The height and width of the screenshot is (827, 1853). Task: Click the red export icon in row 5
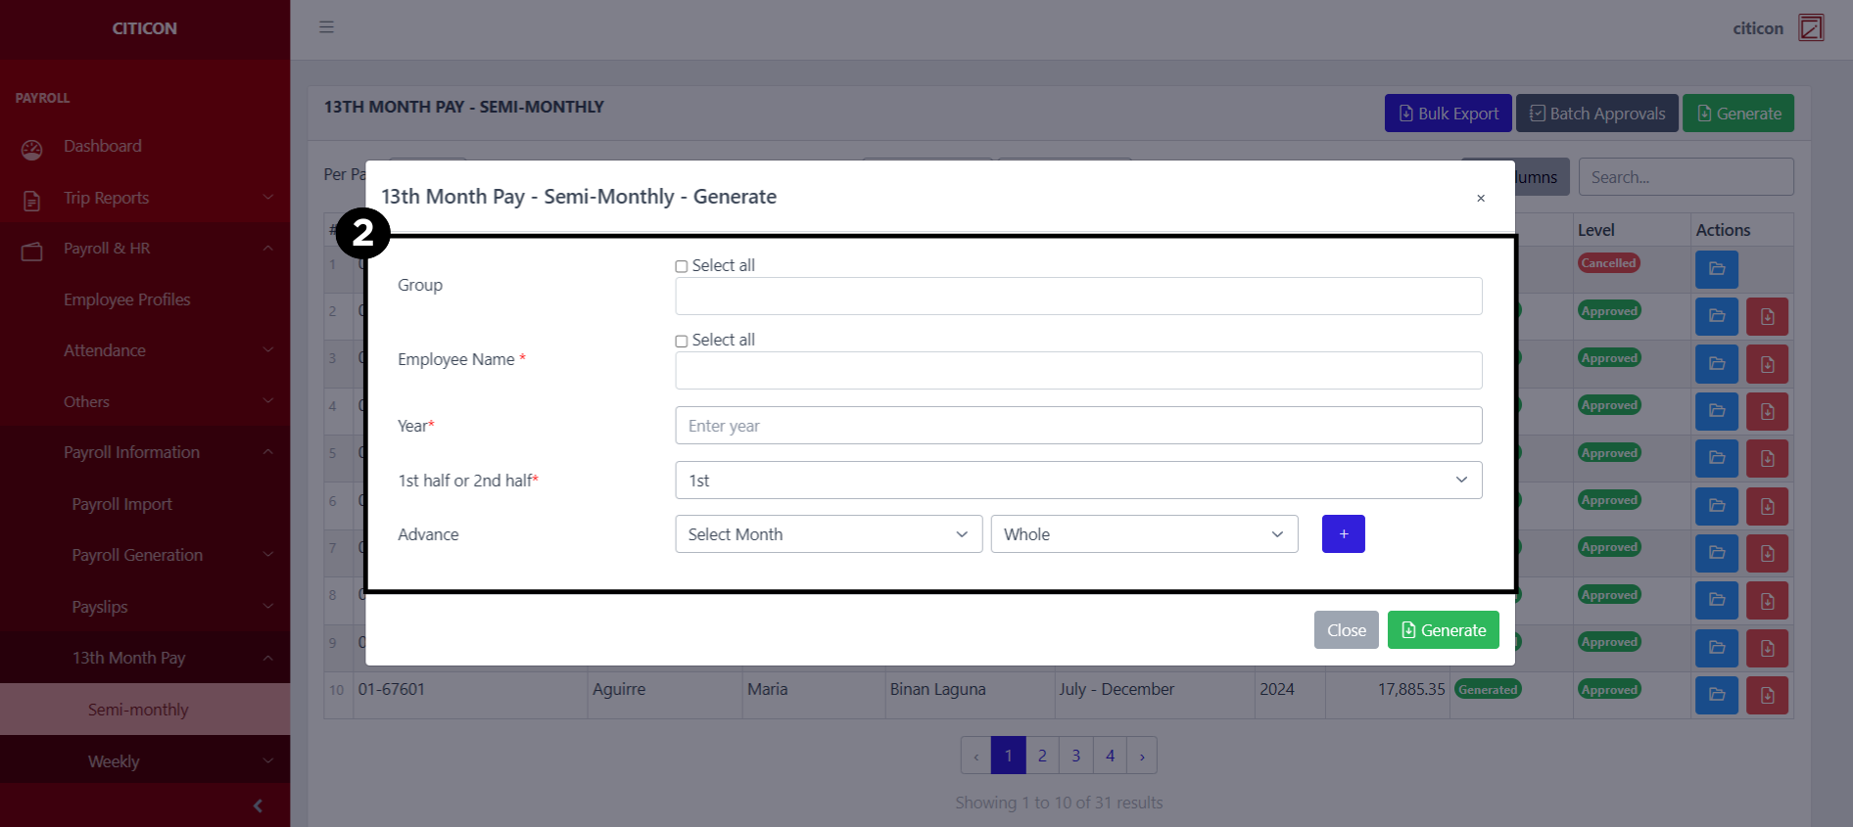pyautogui.click(x=1767, y=458)
